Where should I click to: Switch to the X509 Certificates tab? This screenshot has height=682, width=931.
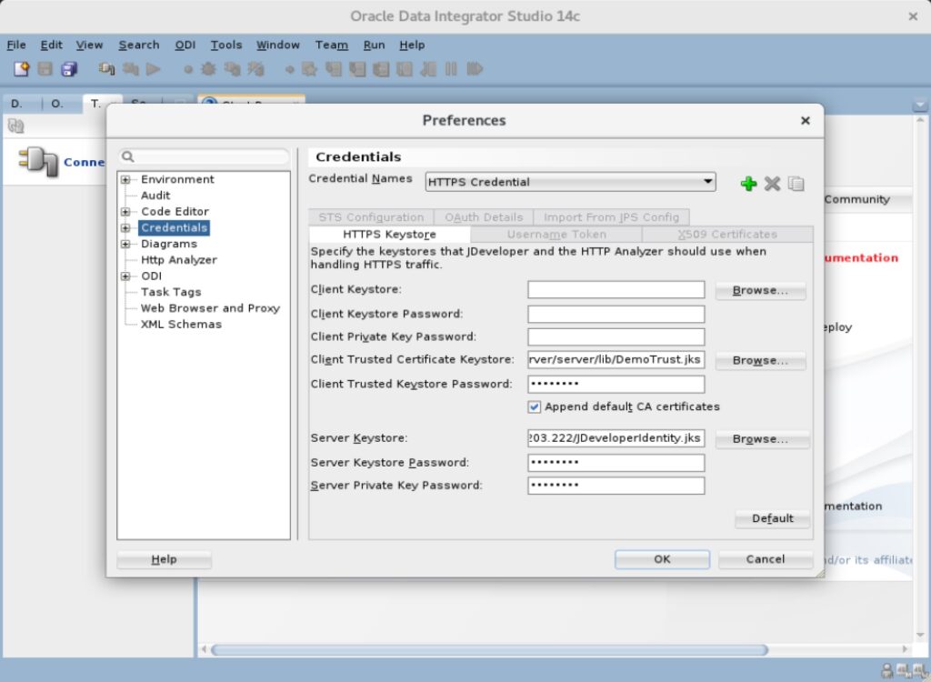[727, 234]
